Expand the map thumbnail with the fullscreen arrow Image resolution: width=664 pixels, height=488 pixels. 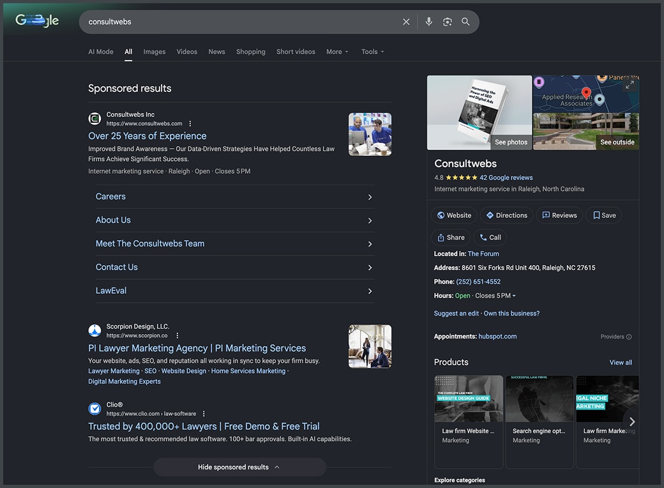(x=629, y=84)
